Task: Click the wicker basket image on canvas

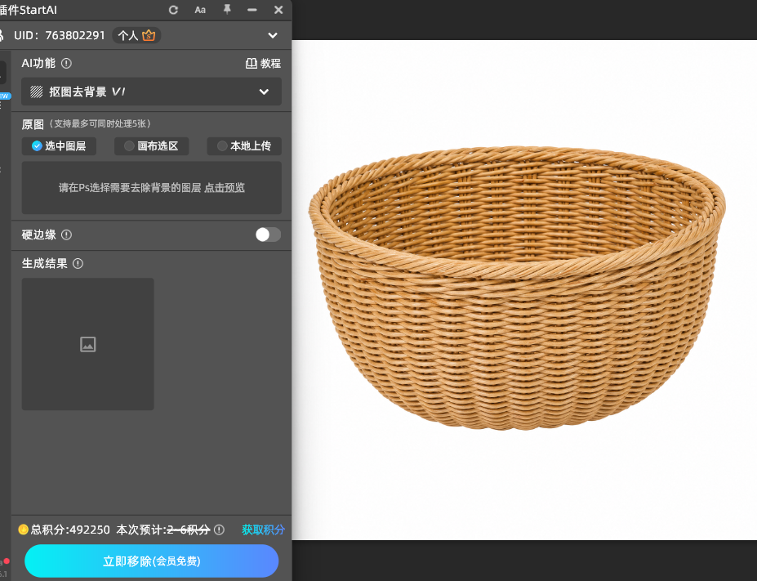Action: point(517,288)
